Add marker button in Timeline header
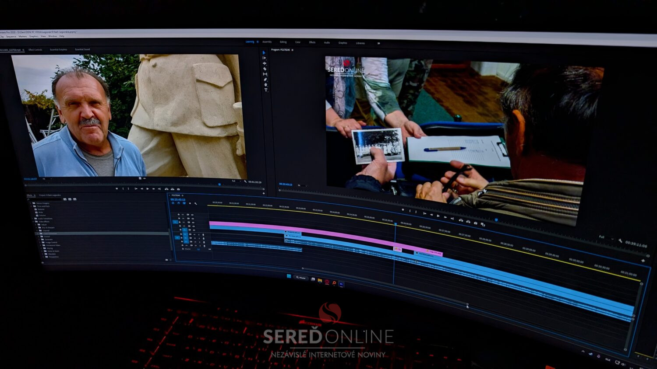Image resolution: width=657 pixels, height=369 pixels. pyautogui.click(x=190, y=203)
